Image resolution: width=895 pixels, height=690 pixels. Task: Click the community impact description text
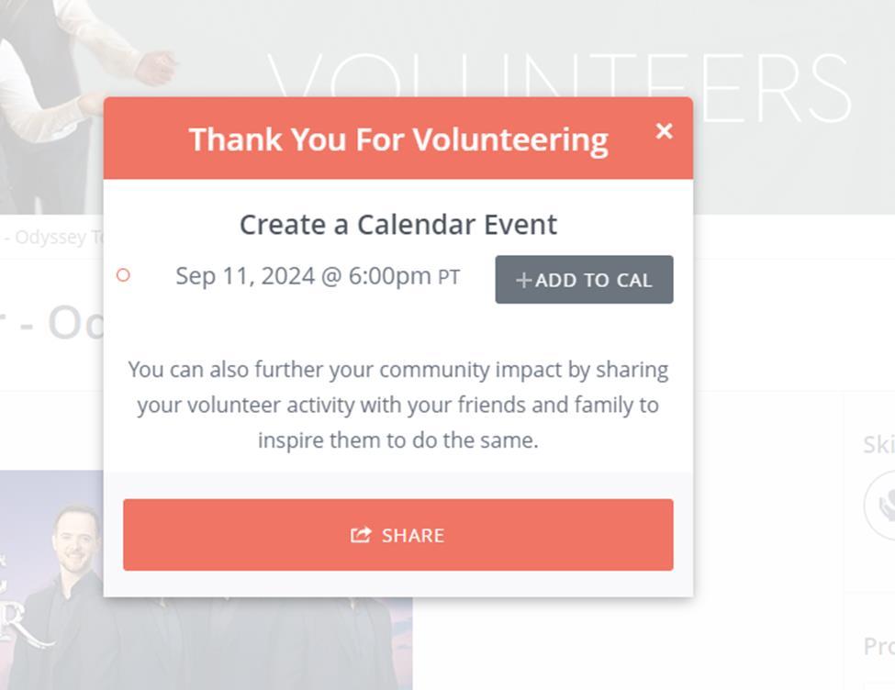pyautogui.click(x=398, y=405)
